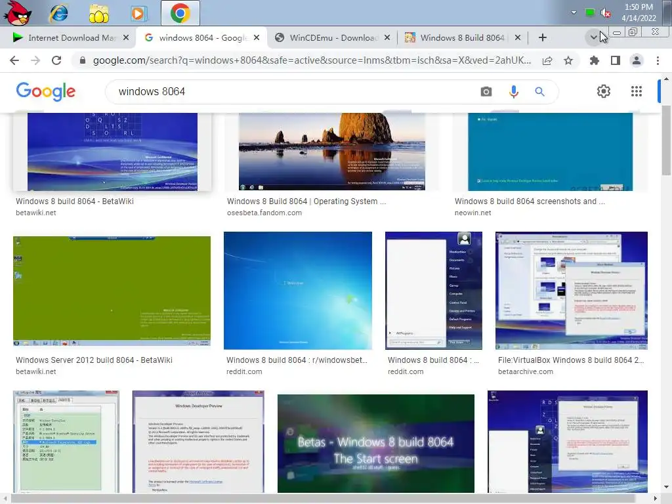Start voice search with microphone
This screenshot has width=672, height=504.
tap(513, 92)
